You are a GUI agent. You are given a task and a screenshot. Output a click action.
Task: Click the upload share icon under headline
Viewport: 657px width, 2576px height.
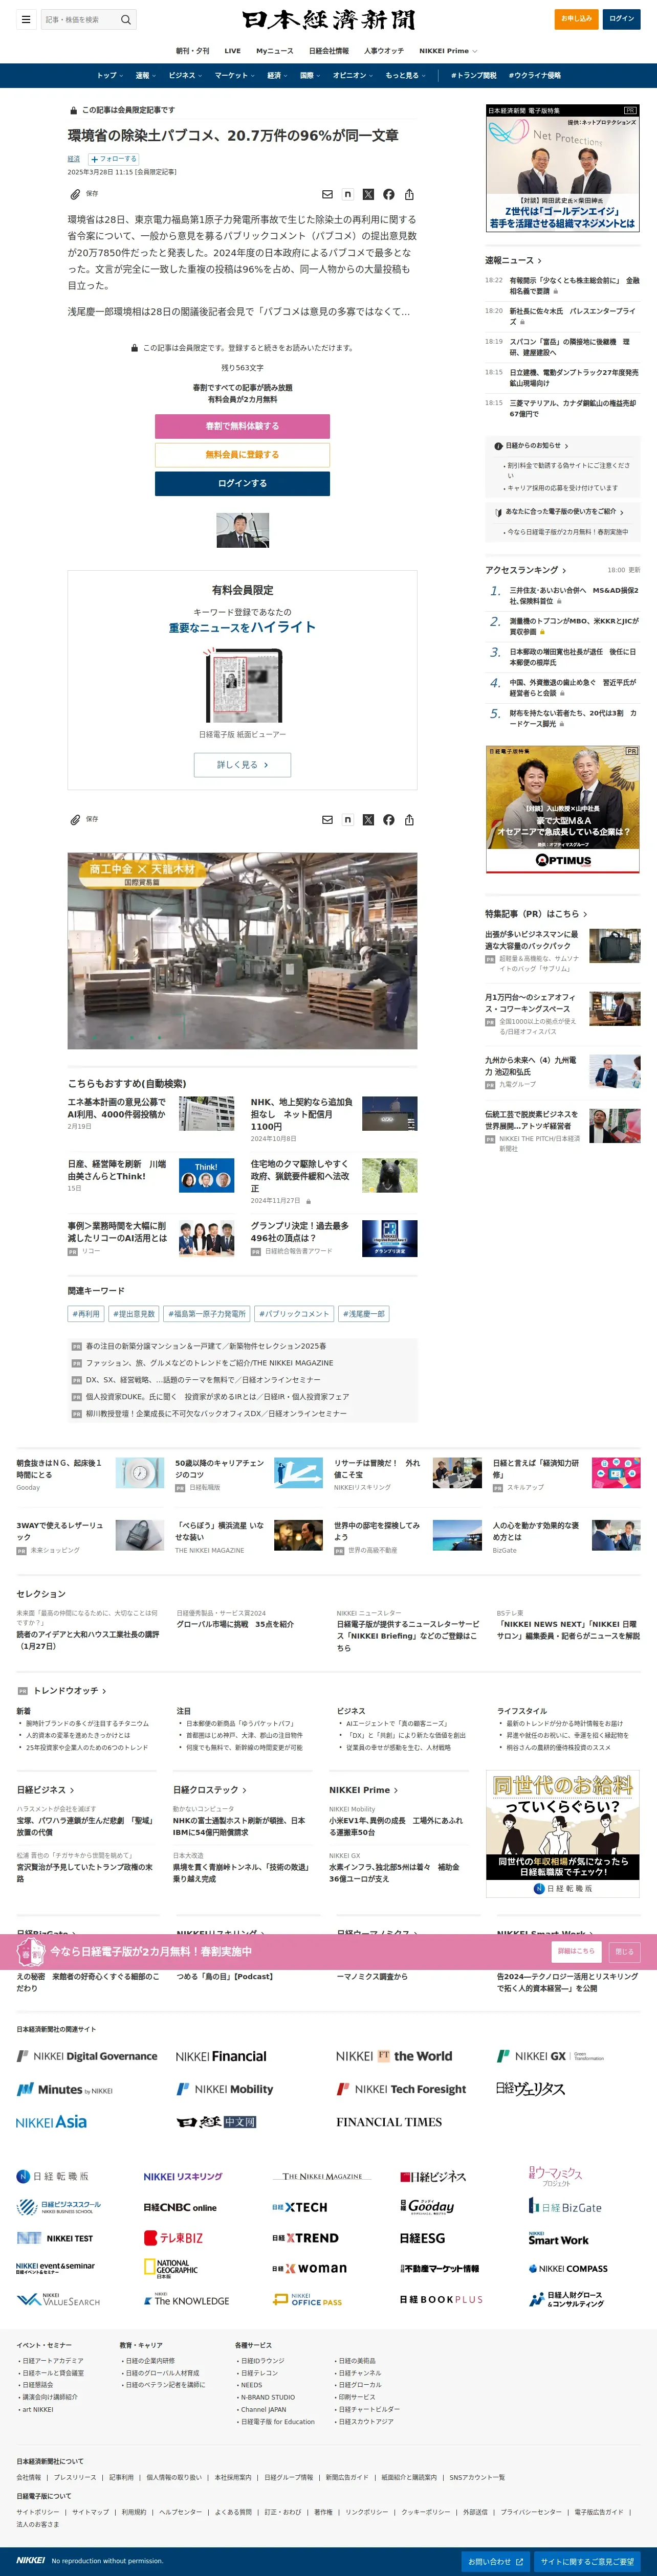[409, 195]
